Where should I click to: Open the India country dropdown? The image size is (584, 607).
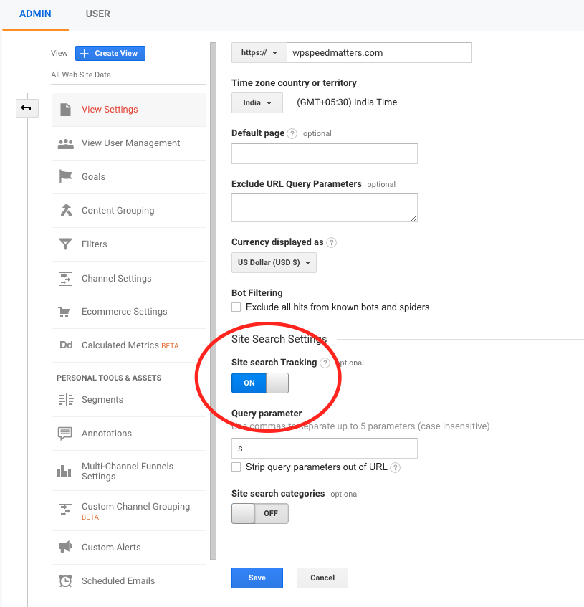coord(257,102)
